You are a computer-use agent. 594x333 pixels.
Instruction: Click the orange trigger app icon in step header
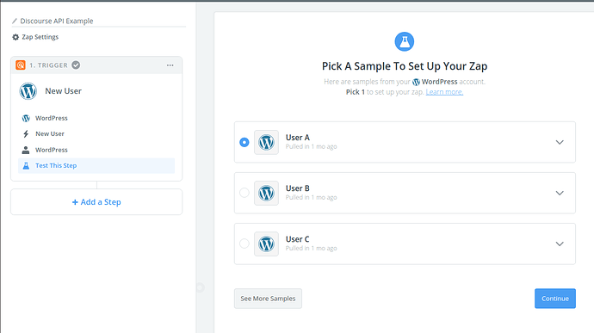(x=21, y=65)
